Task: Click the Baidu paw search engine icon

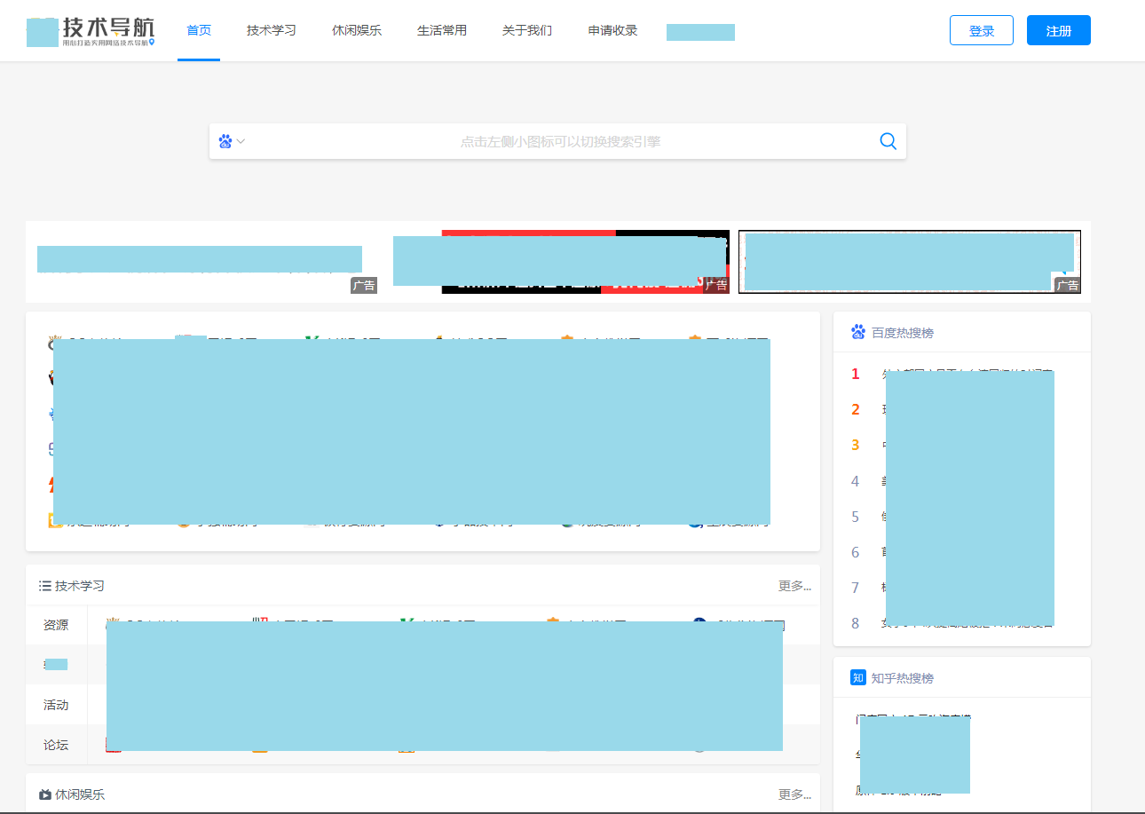Action: click(225, 141)
